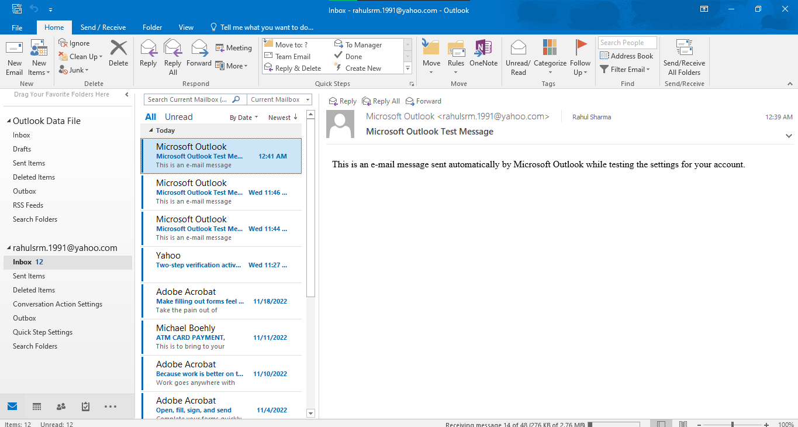The image size is (798, 427).
Task: Open the Junk dropdown
Action: [73, 70]
